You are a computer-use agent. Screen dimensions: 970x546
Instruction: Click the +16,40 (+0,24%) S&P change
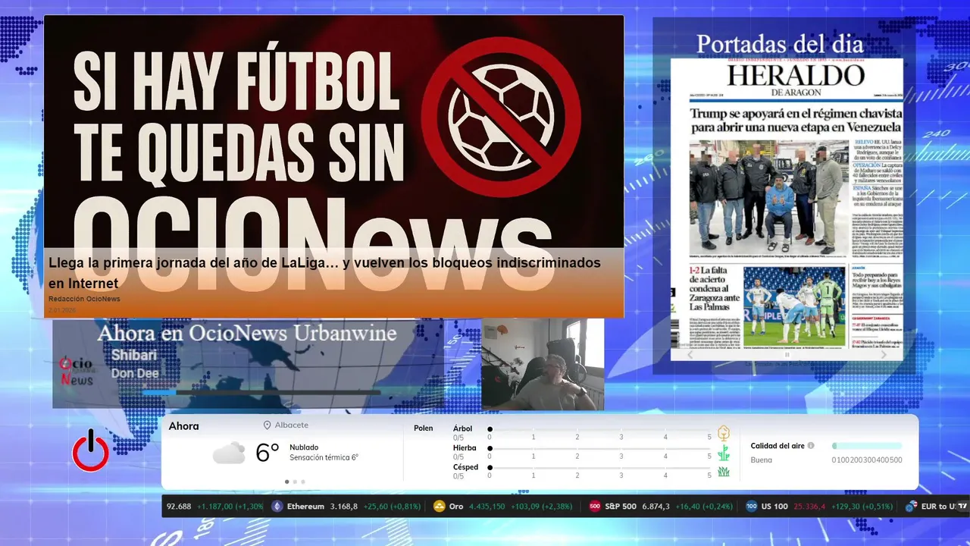704,507
